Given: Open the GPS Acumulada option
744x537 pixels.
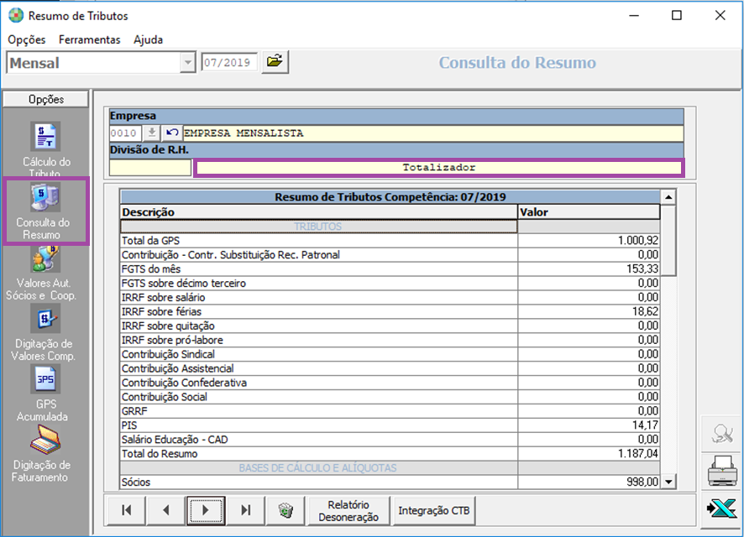Looking at the screenshot, I should [45, 394].
